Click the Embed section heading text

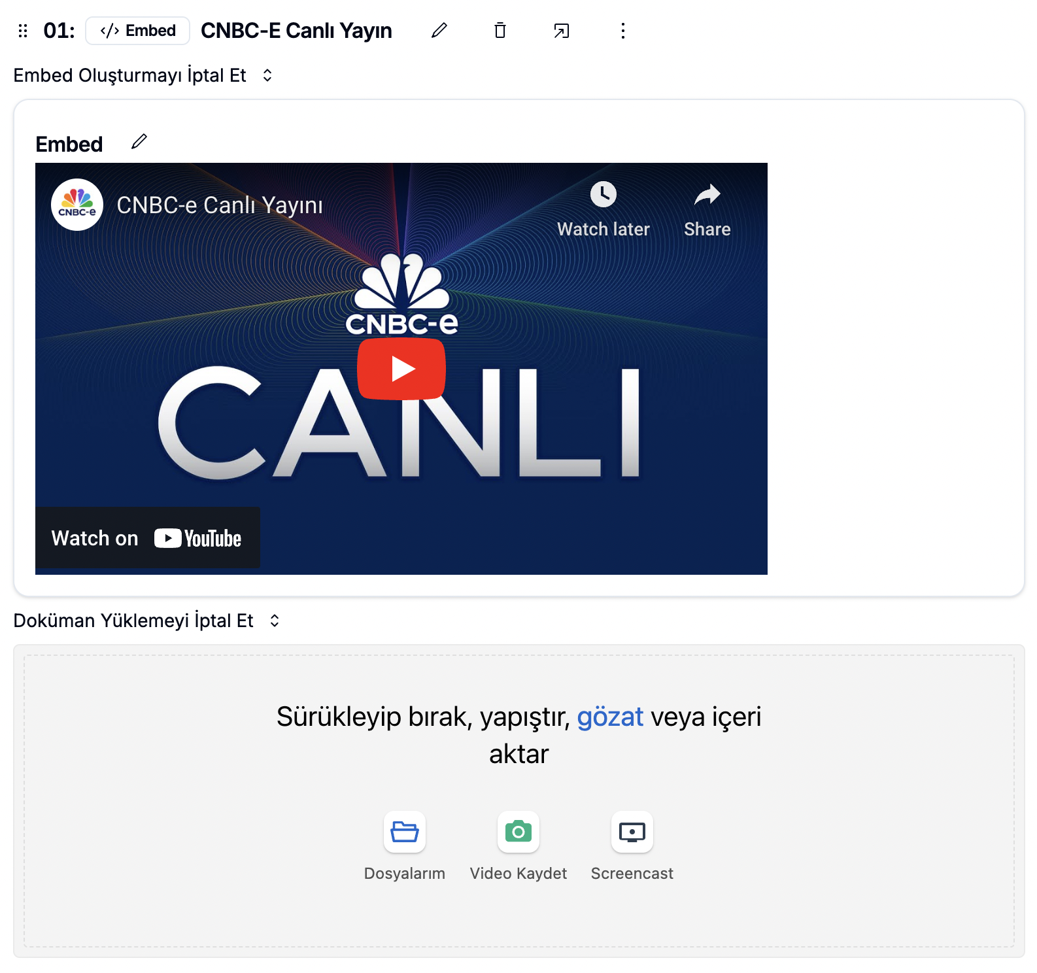pos(69,144)
